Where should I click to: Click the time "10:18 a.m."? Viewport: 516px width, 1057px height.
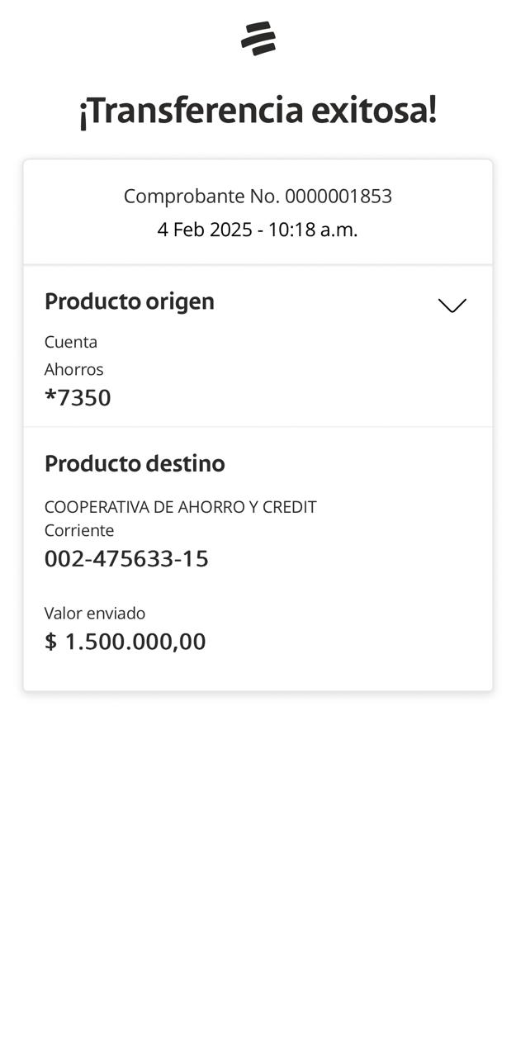pos(313,230)
